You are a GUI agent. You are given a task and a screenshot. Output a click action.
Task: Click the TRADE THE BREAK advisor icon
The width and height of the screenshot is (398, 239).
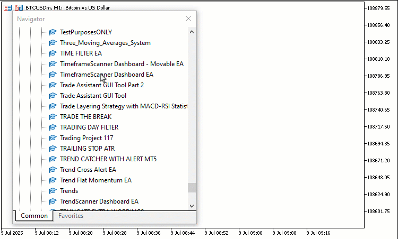click(53, 117)
